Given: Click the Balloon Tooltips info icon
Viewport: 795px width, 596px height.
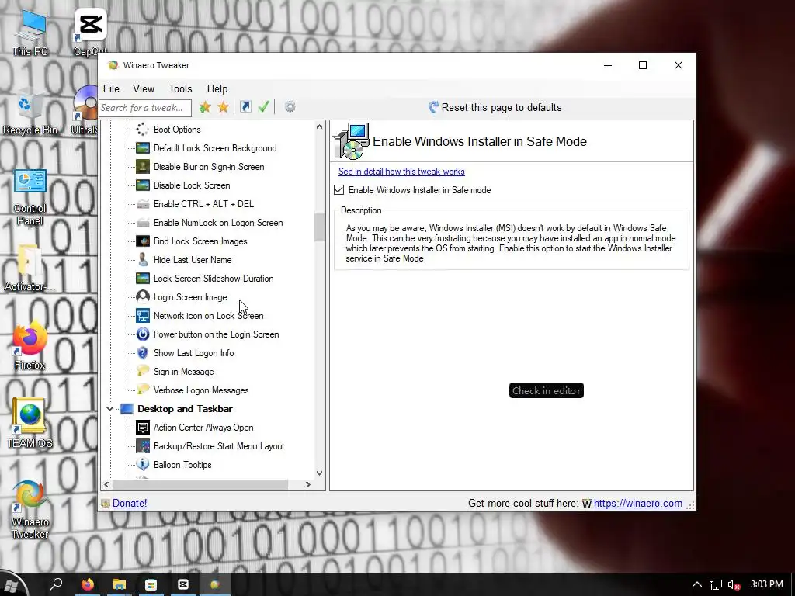Looking at the screenshot, I should pos(143,465).
